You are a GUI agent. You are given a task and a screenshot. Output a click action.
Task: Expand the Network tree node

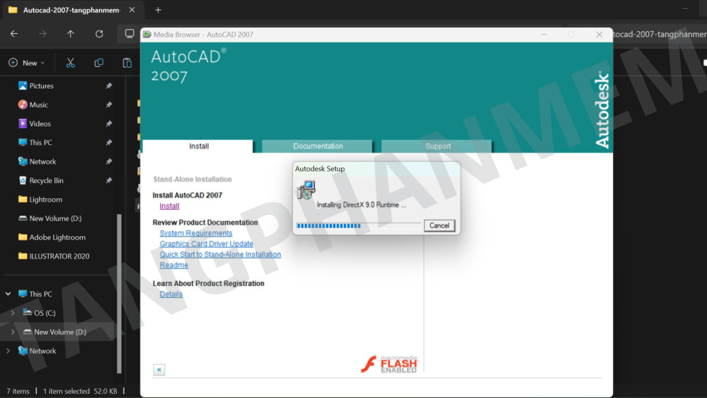click(8, 351)
